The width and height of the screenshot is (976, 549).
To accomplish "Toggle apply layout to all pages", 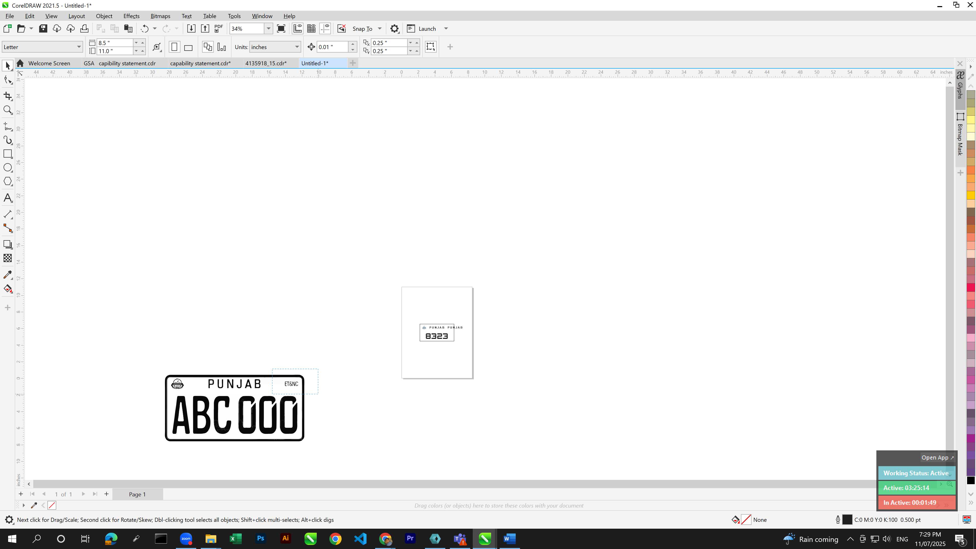I will click(208, 47).
